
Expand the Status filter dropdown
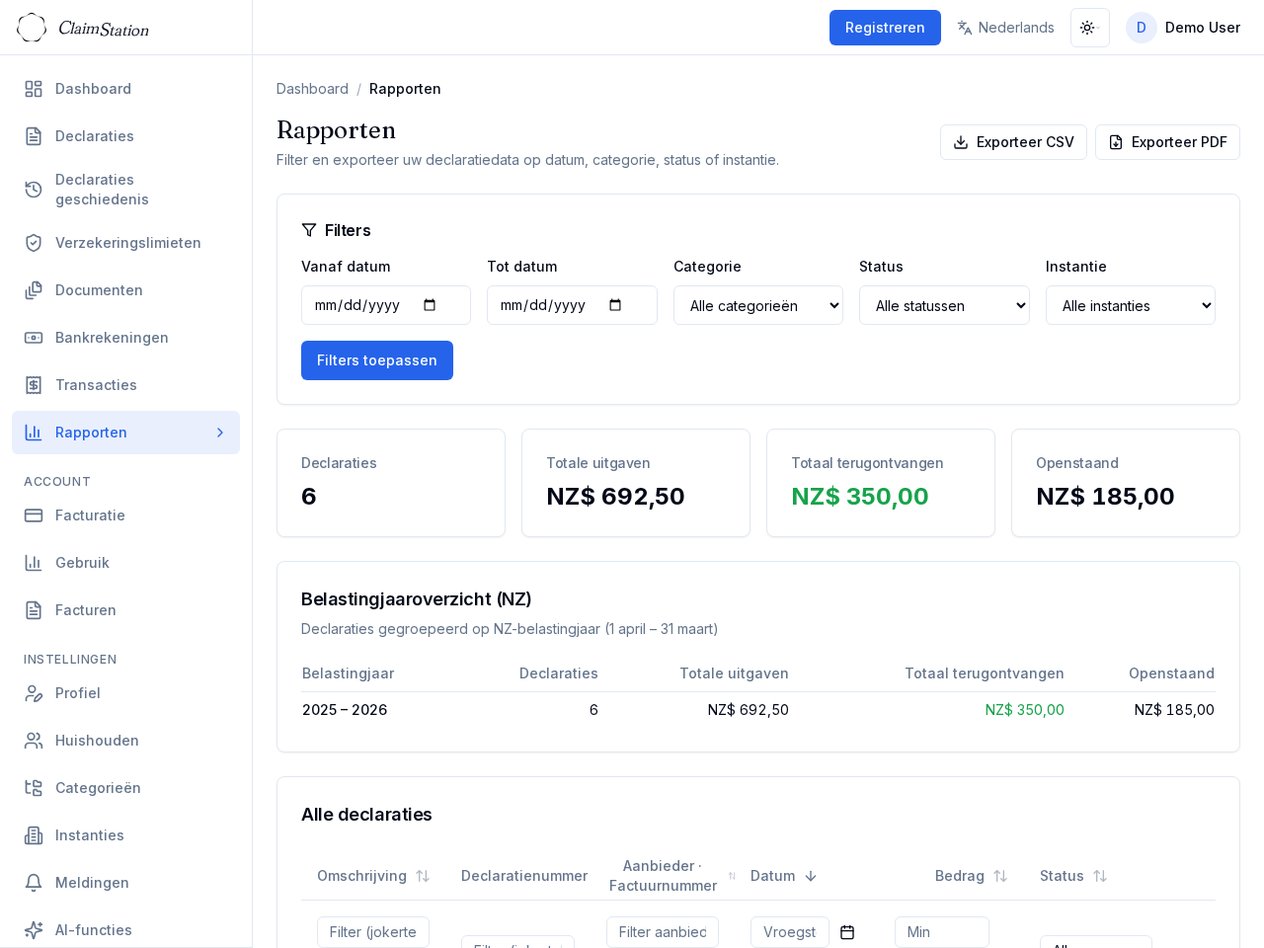pos(943,305)
